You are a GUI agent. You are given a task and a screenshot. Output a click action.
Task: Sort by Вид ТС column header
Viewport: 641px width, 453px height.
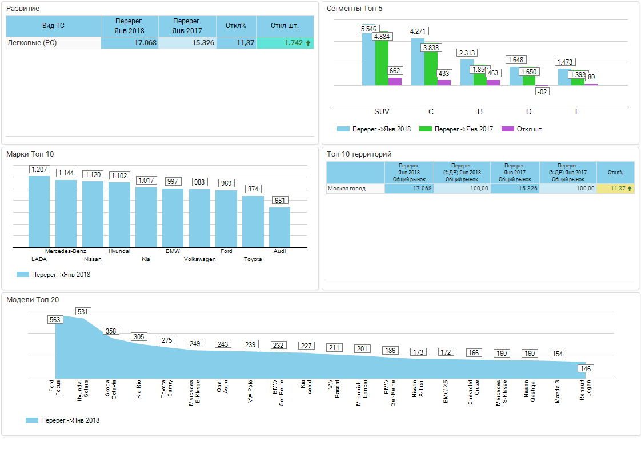pyautogui.click(x=53, y=26)
